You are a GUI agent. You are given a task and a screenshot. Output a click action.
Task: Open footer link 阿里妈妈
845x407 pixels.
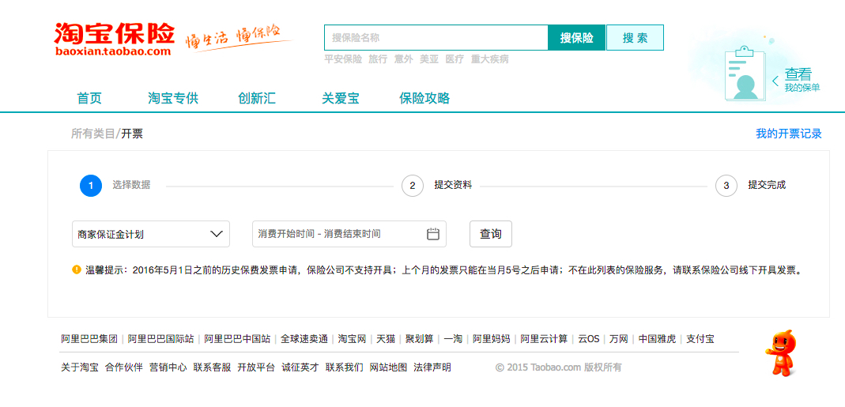(x=491, y=339)
